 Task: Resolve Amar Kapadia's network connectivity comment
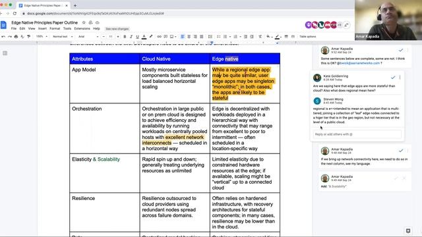401,151
